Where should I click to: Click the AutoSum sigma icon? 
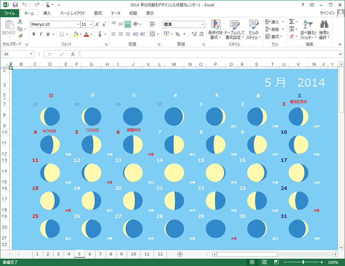pos(292,22)
